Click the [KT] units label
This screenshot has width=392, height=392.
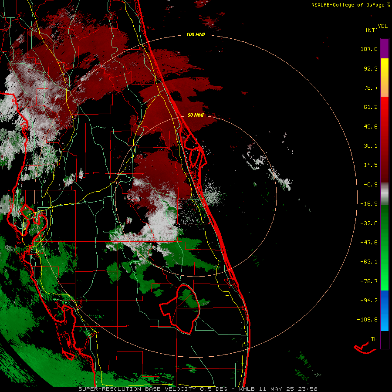pos(372,30)
